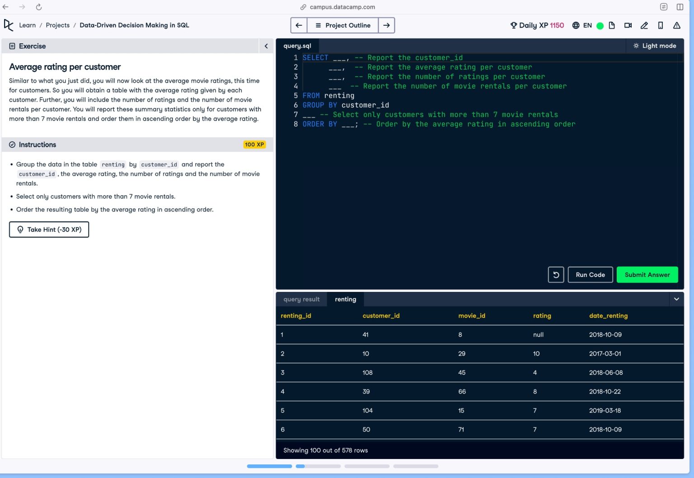
Task: Click 'Average rating per customer' heading
Action: [65, 67]
